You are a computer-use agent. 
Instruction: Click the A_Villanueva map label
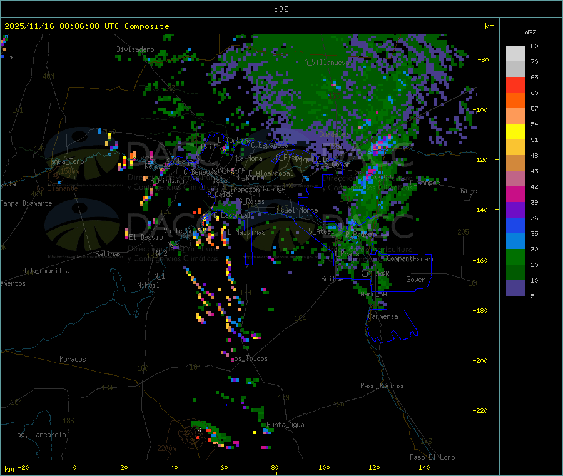click(x=327, y=63)
